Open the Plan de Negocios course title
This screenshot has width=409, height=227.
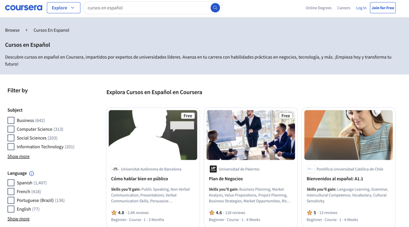pos(226,179)
